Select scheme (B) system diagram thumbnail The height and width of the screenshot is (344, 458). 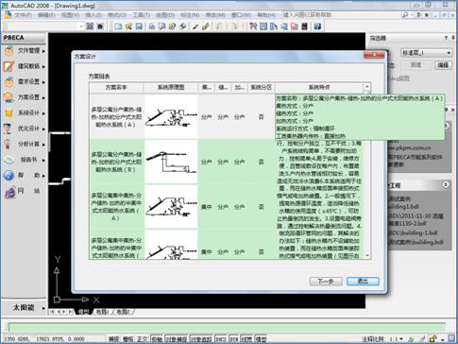171,162
